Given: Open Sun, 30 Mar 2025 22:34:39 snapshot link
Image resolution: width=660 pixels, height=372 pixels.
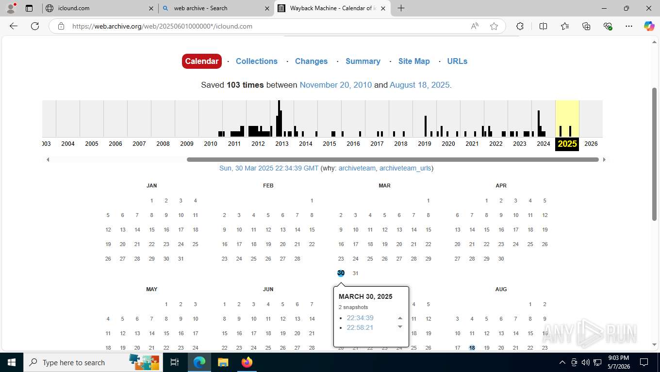Looking at the screenshot, I should coord(269,168).
